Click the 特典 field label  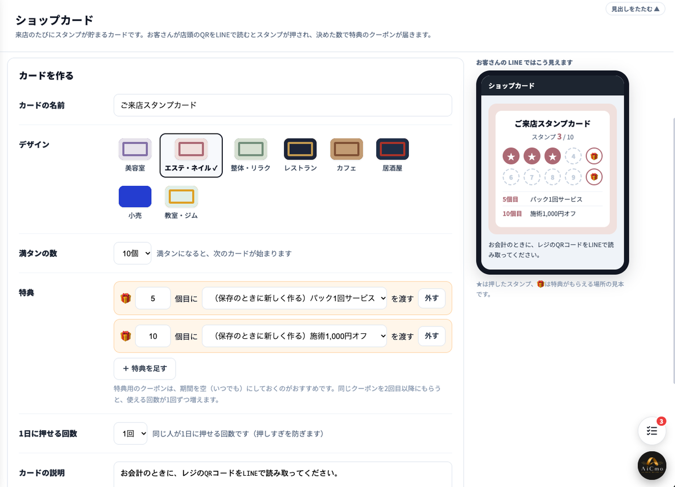tap(26, 293)
